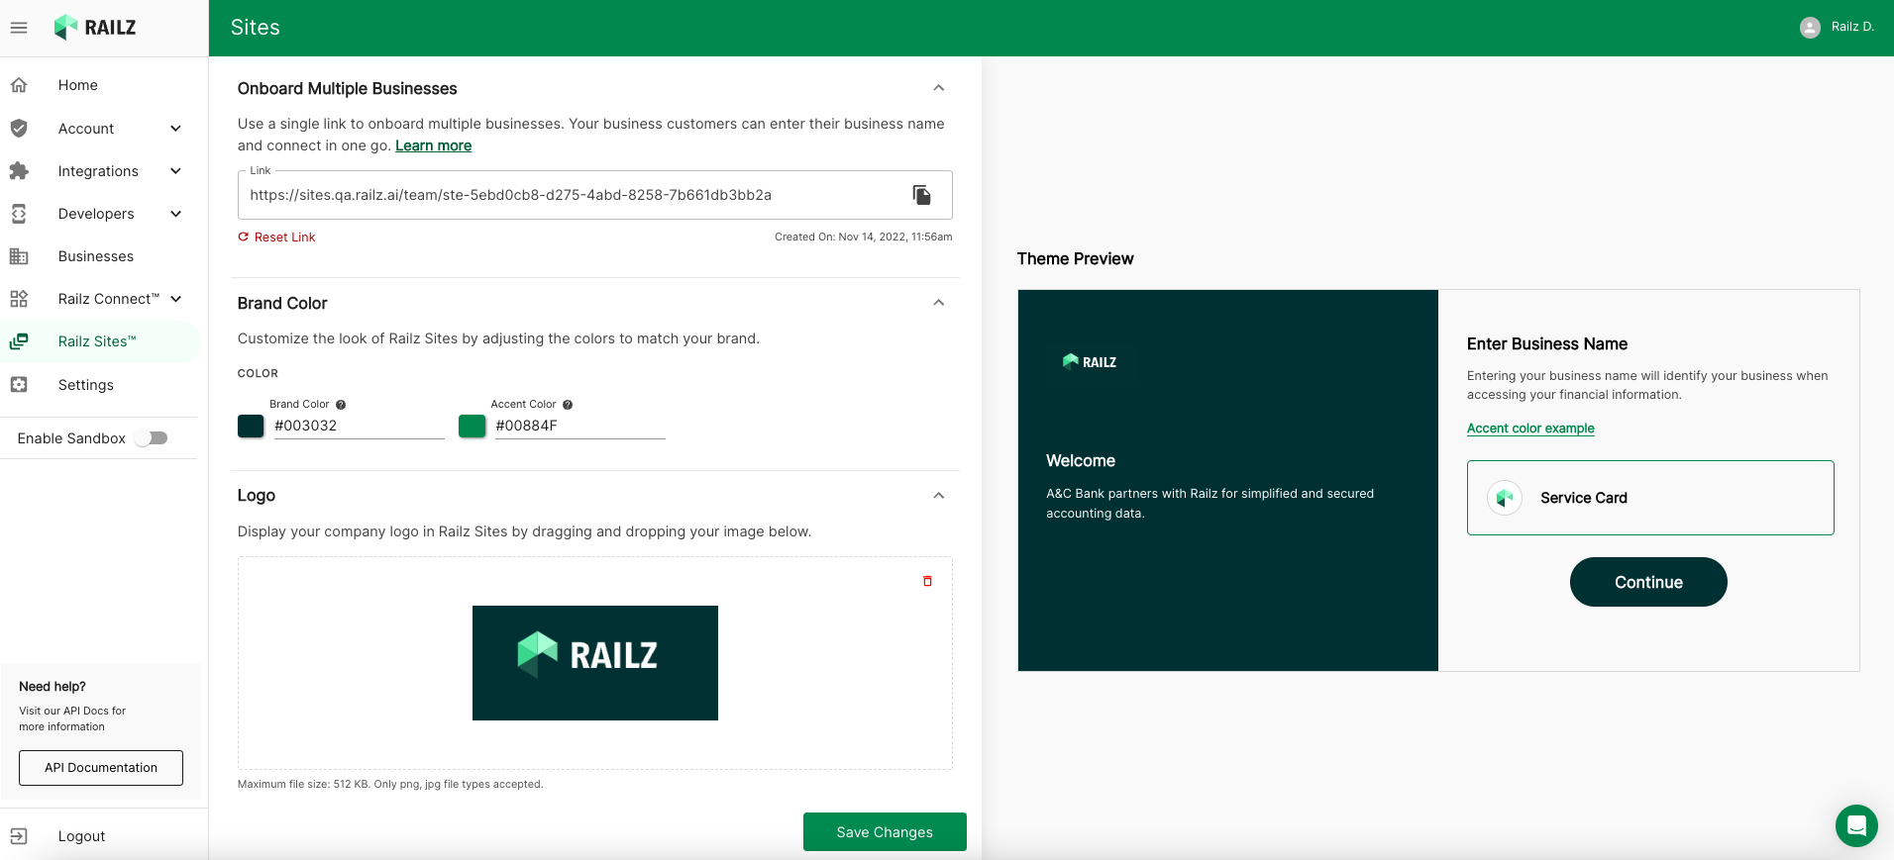The width and height of the screenshot is (1894, 860).
Task: Click the Railz Connect widgets icon
Action: pyautogui.click(x=19, y=299)
